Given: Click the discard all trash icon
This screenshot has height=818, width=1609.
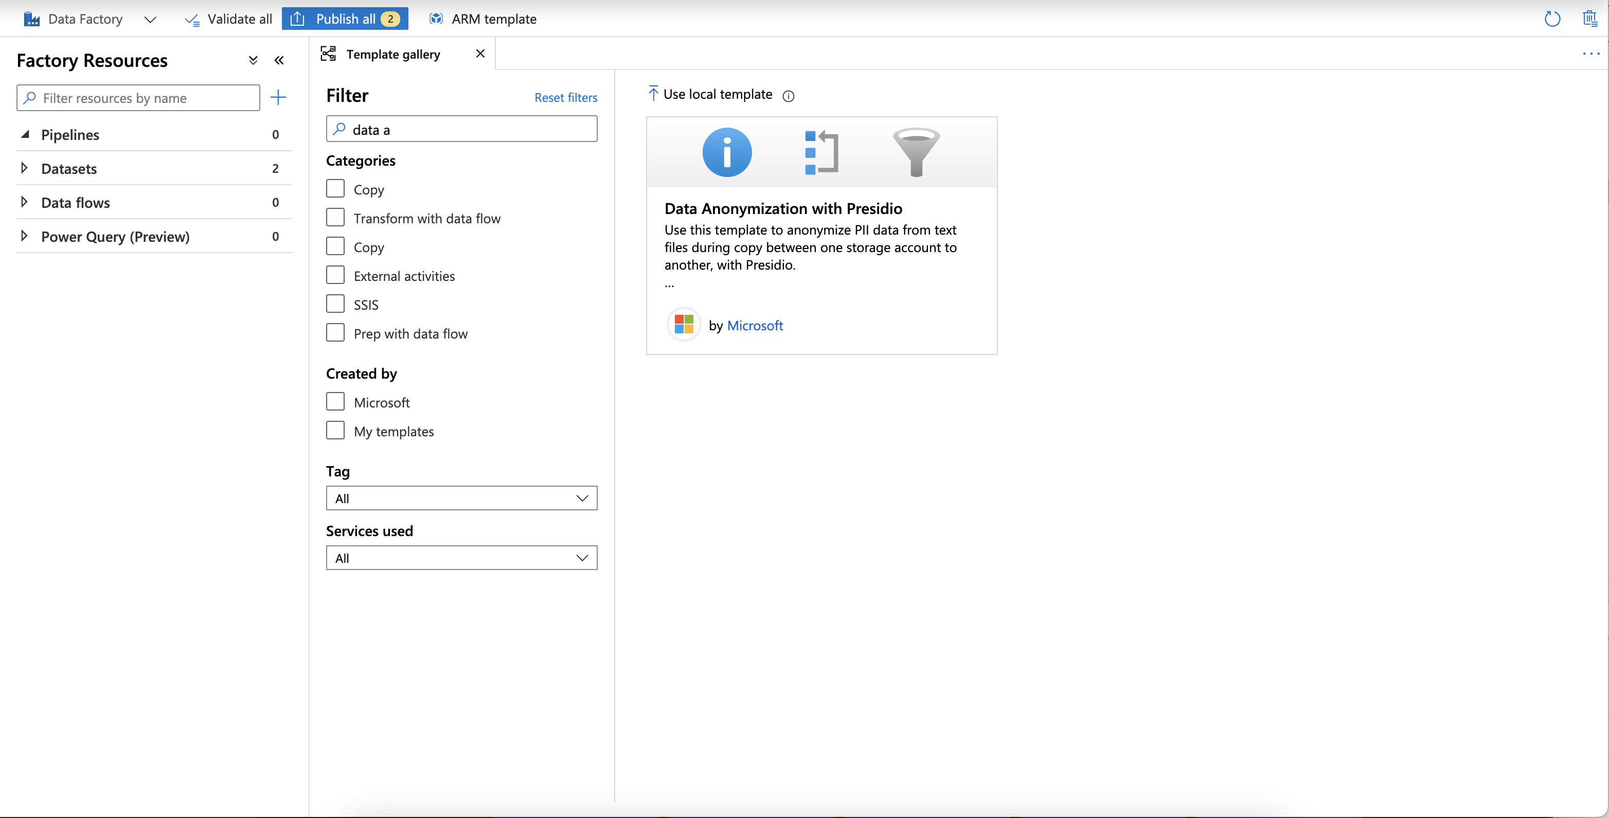Looking at the screenshot, I should 1589,19.
